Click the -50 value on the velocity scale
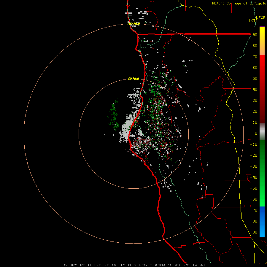 254,188
